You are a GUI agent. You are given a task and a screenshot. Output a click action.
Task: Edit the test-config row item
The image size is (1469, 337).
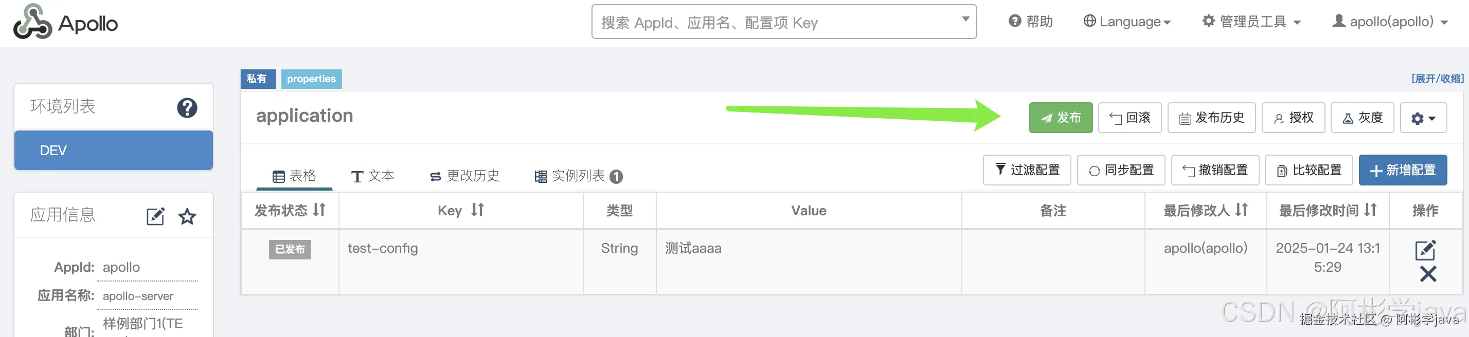pyautogui.click(x=1425, y=250)
